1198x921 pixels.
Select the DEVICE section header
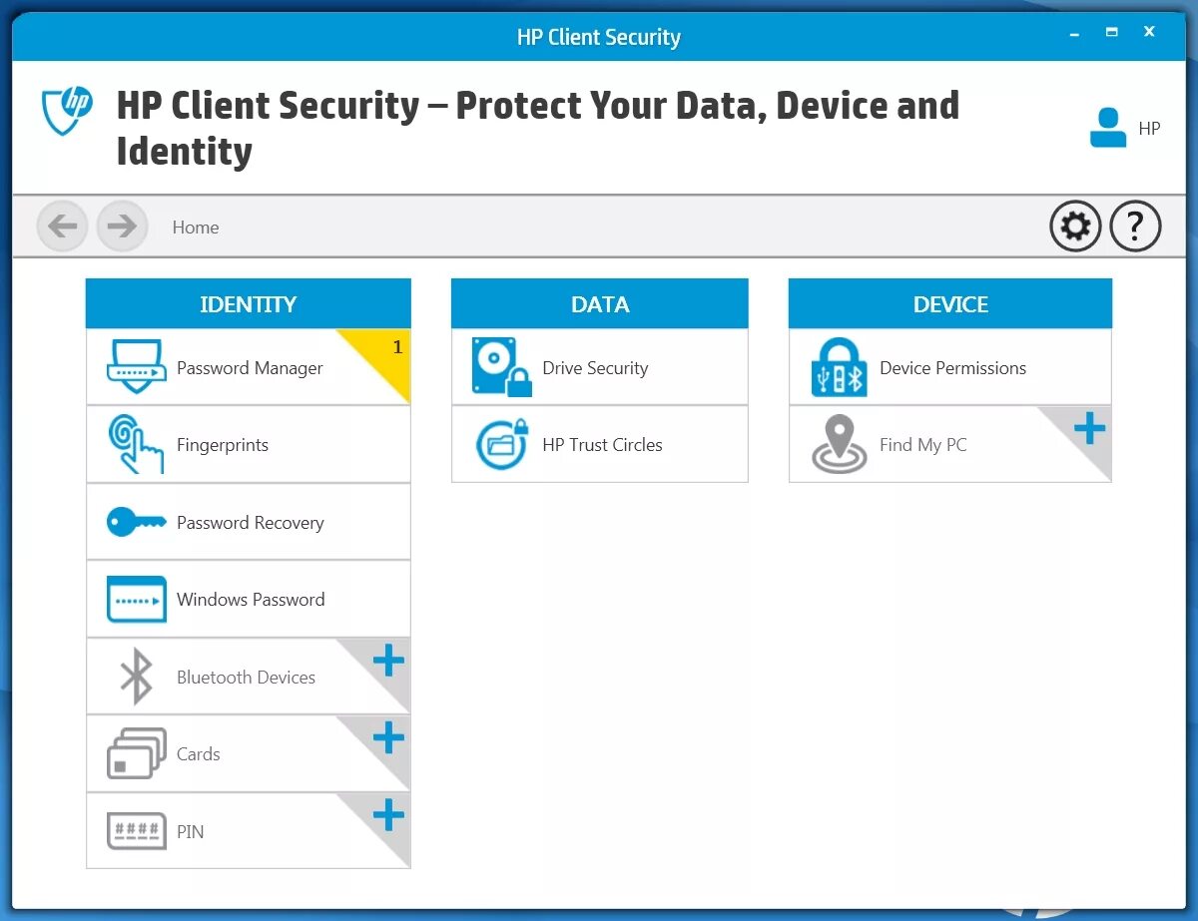[949, 303]
